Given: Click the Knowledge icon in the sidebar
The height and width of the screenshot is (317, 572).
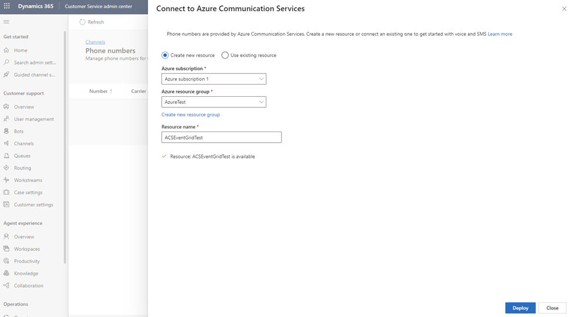Looking at the screenshot, I should coord(6,274).
